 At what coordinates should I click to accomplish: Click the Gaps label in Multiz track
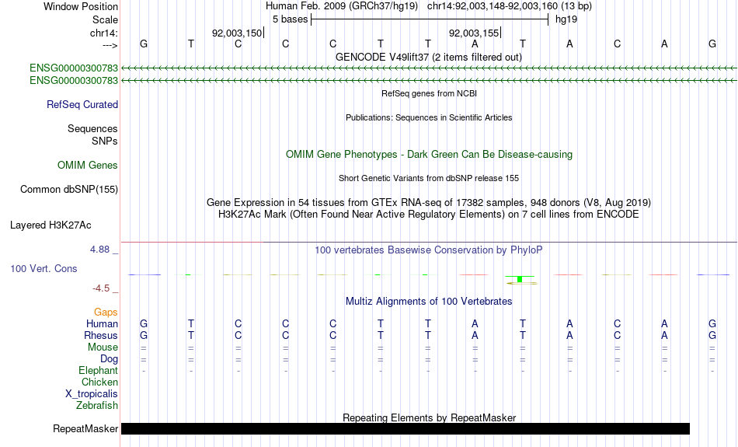(x=106, y=313)
